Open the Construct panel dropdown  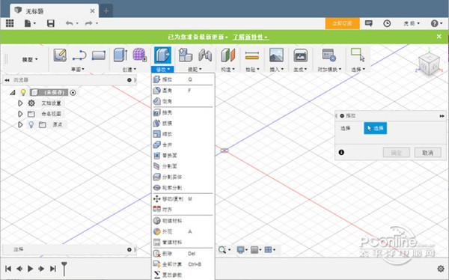click(228, 70)
